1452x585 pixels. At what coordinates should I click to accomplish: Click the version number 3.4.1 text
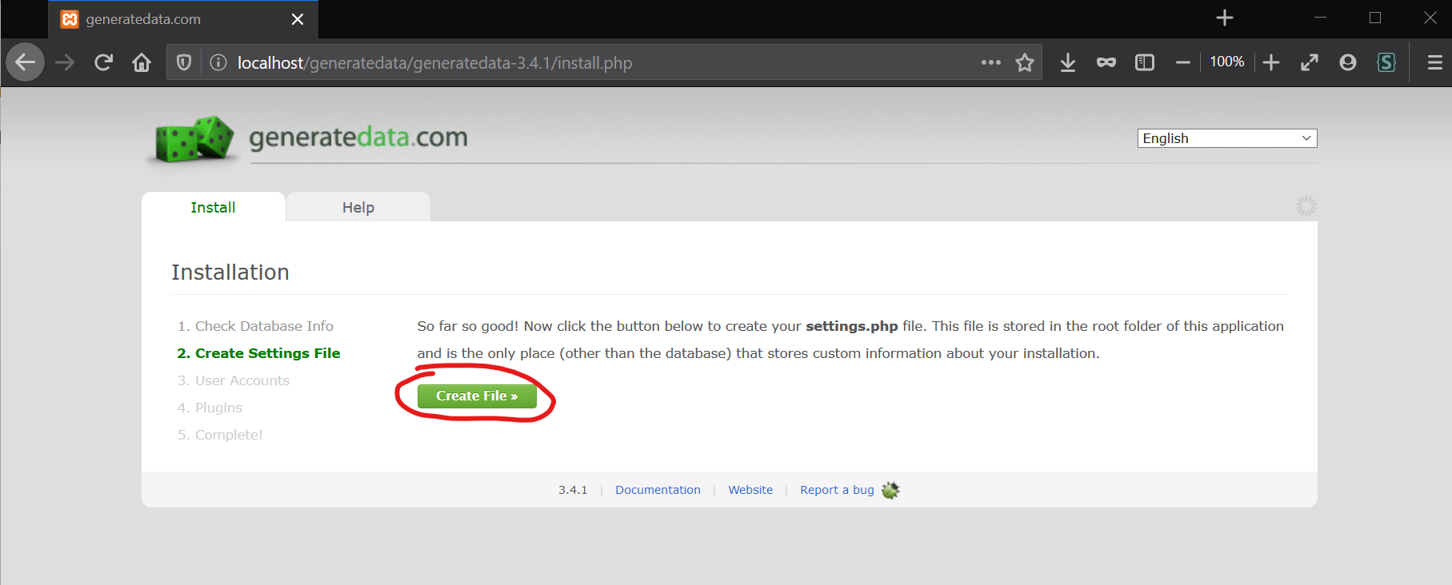click(x=573, y=490)
